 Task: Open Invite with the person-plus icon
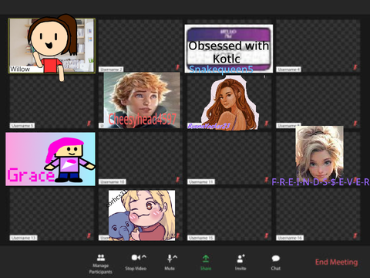coord(240,259)
